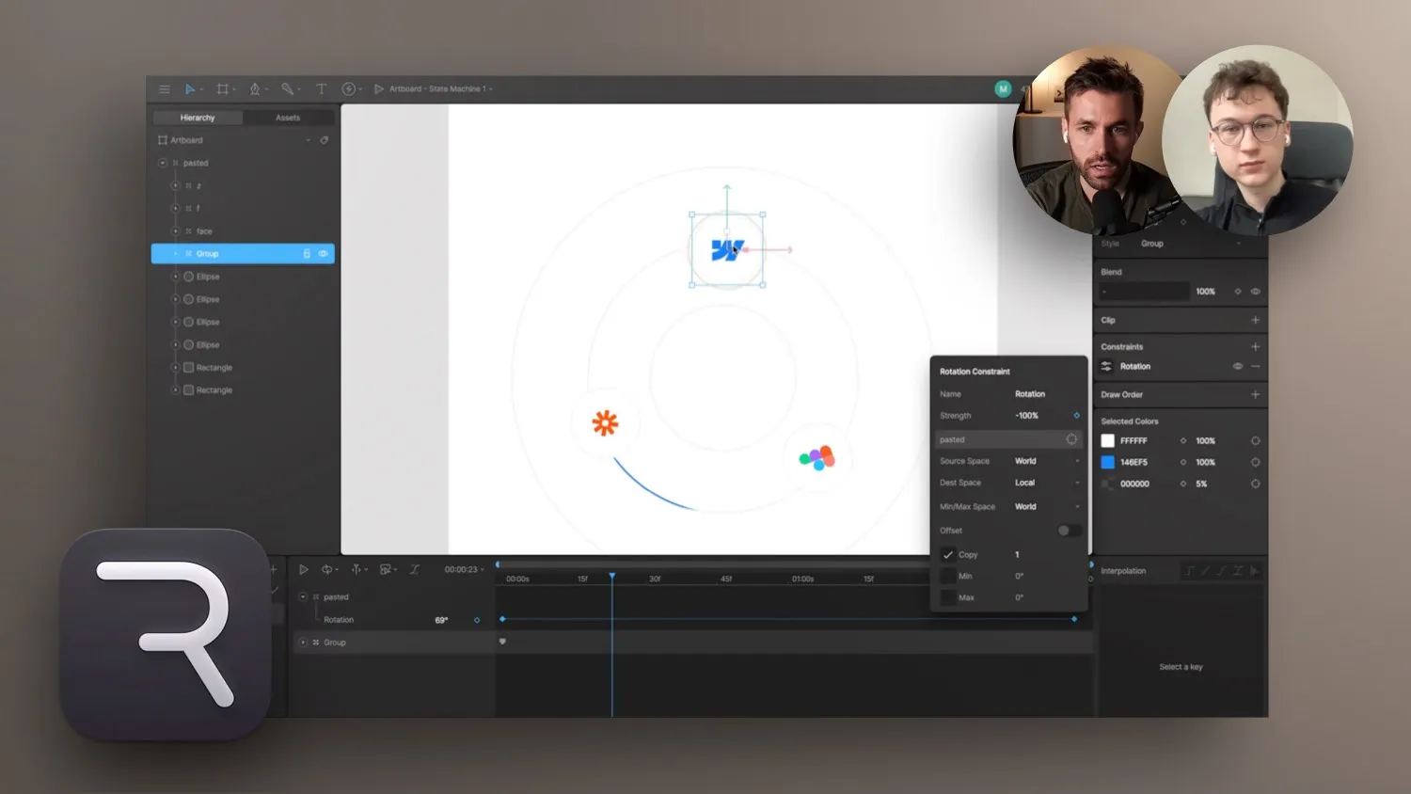
Task: Click the timeline playhead marker
Action: point(612,576)
